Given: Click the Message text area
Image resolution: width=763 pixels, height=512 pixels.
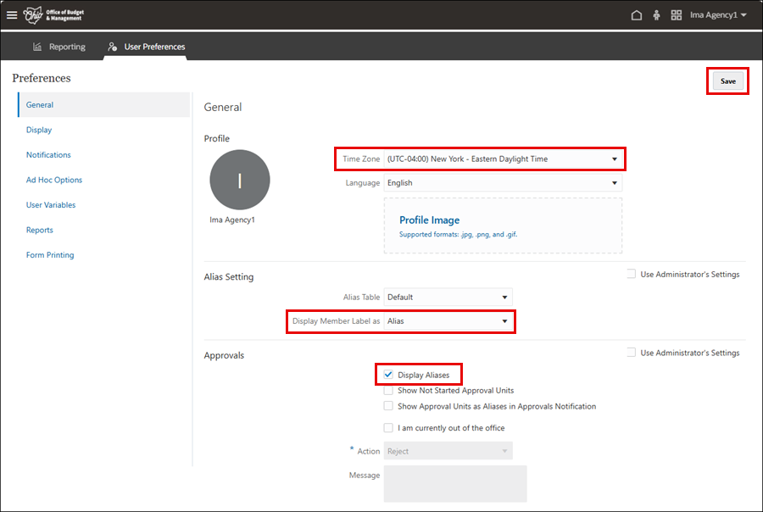Looking at the screenshot, I should (455, 484).
